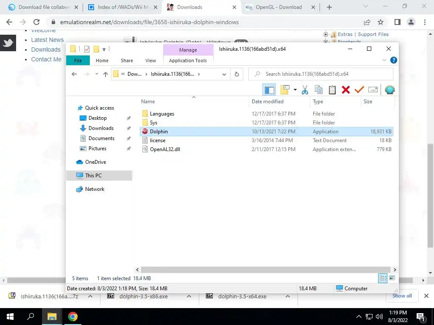Delete the file with red X icon
The width and height of the screenshot is (434, 325).
[x=346, y=90]
